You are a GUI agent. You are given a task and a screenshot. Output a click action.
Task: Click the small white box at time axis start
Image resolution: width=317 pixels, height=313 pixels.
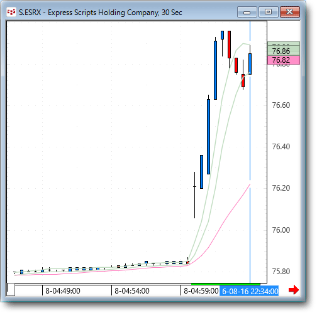click(11, 290)
